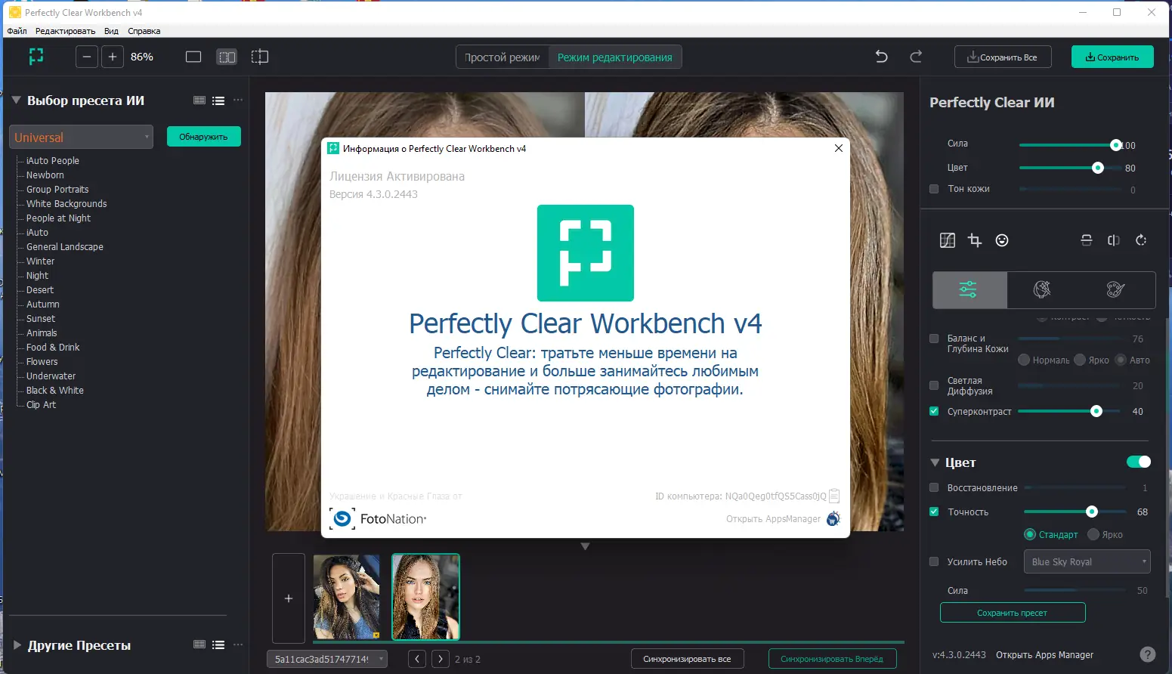Disable the Суперконтраст checkbox
This screenshot has width=1172, height=674.
click(x=934, y=411)
